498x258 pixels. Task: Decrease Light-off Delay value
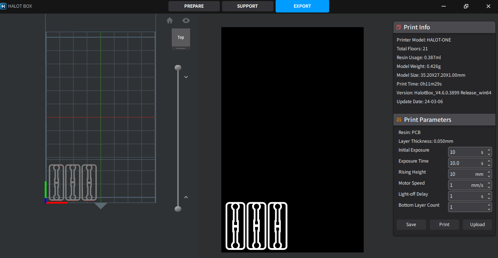489,199
